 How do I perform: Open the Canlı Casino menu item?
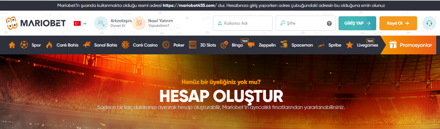(x=145, y=45)
